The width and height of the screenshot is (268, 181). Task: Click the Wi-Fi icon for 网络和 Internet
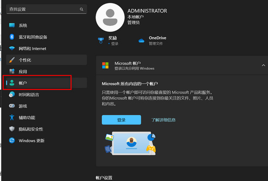[12, 48]
